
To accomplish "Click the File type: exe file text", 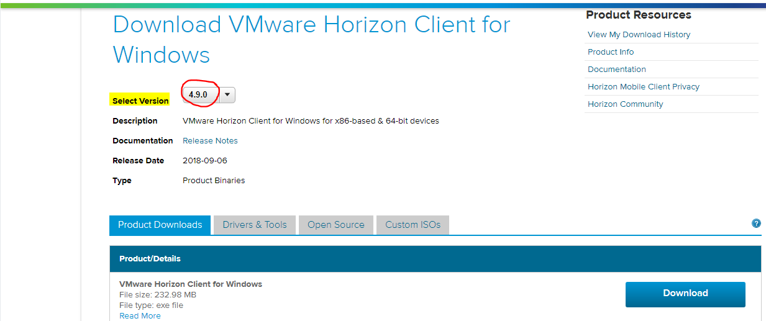I will (151, 305).
